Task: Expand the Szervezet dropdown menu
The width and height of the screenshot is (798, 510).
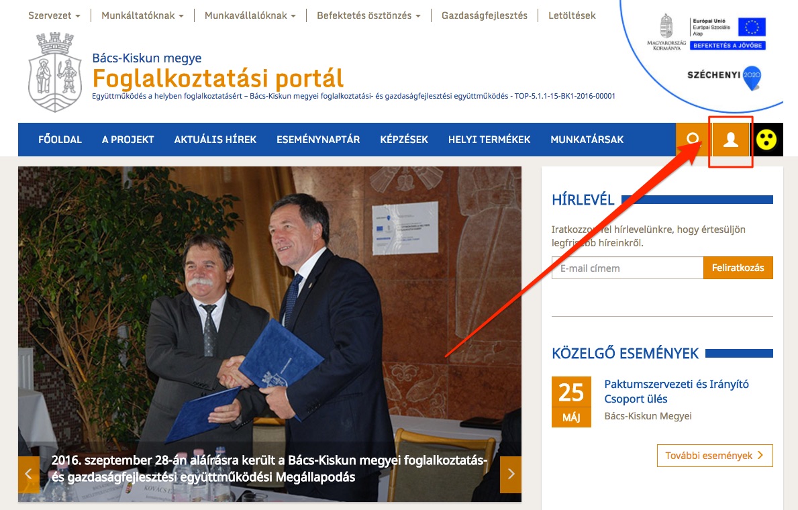Action: click(54, 16)
